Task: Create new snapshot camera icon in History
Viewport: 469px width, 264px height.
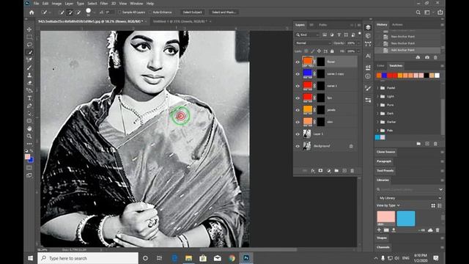Action: pyautogui.click(x=427, y=57)
